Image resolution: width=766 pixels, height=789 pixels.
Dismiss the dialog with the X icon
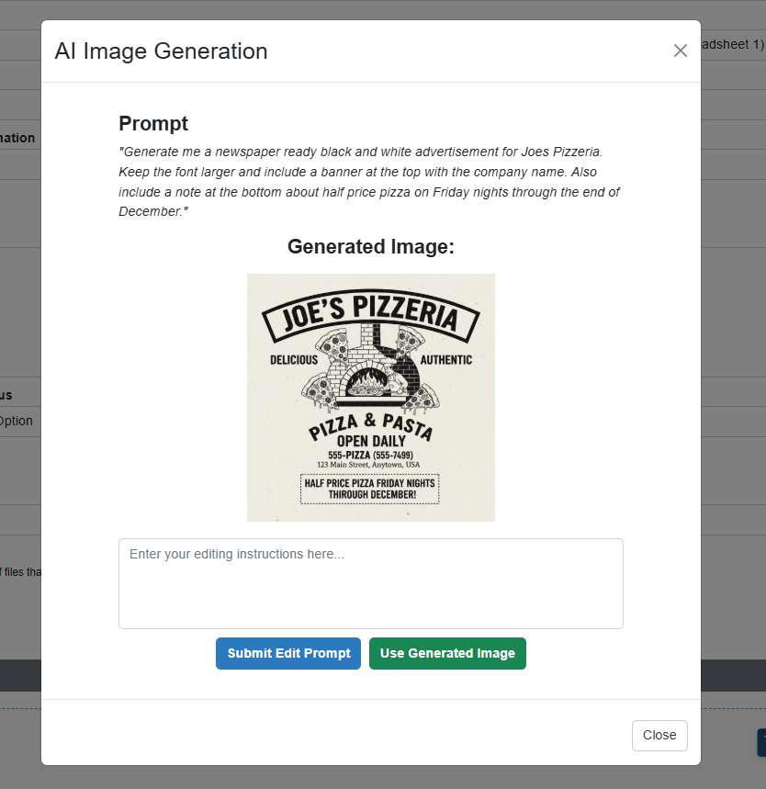pyautogui.click(x=680, y=51)
